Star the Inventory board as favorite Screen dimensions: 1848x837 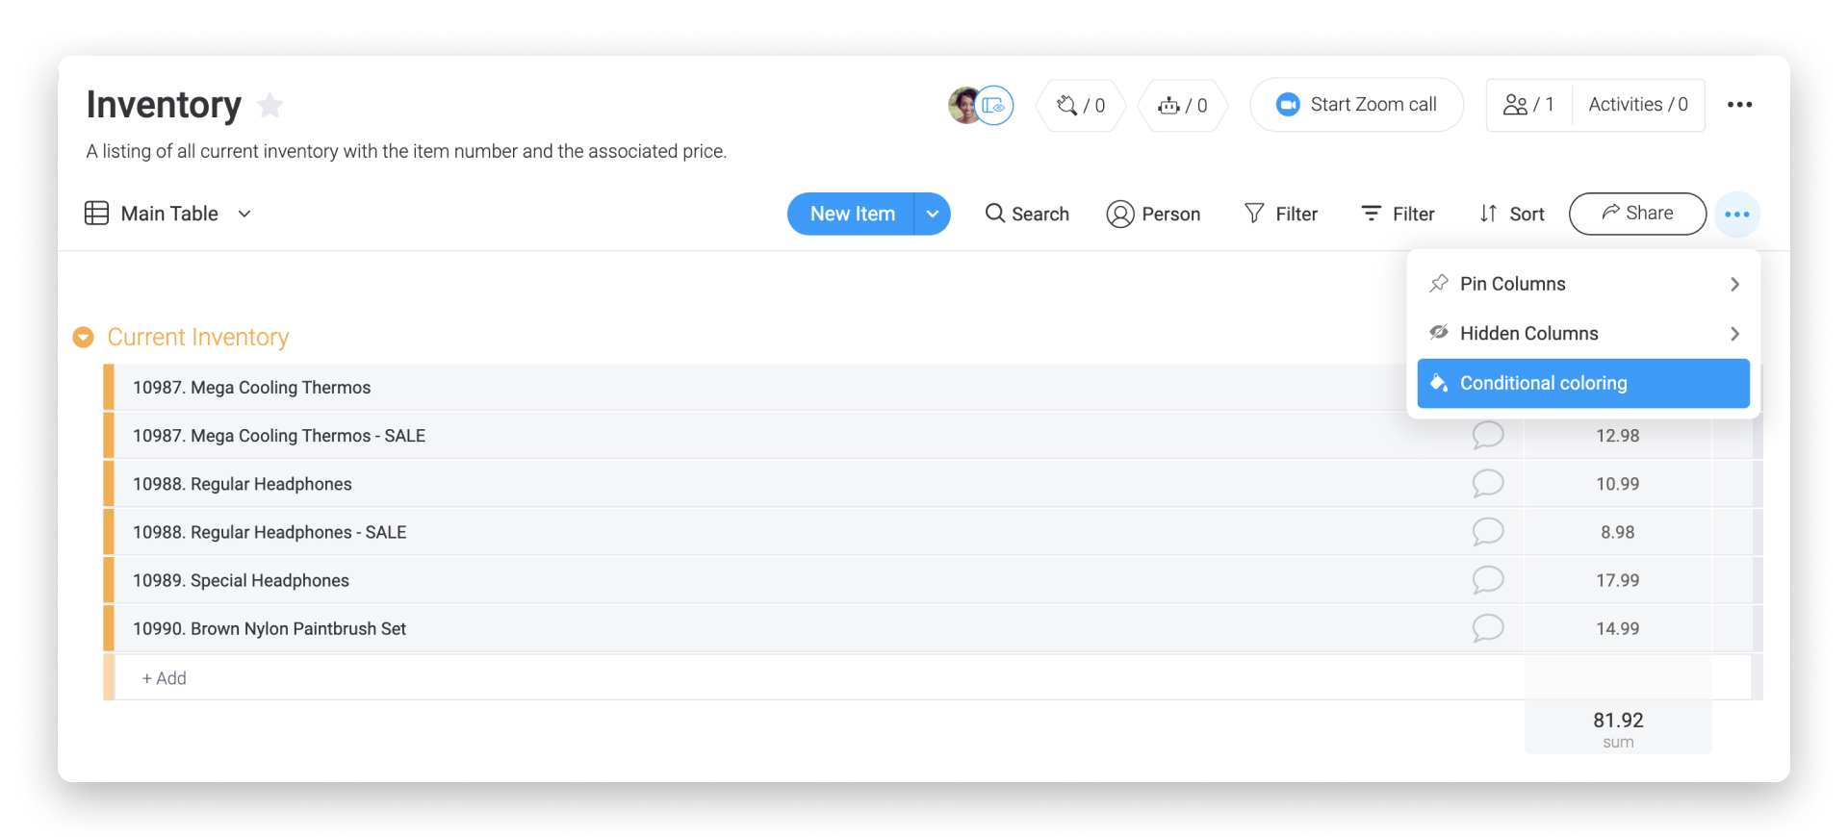click(270, 105)
